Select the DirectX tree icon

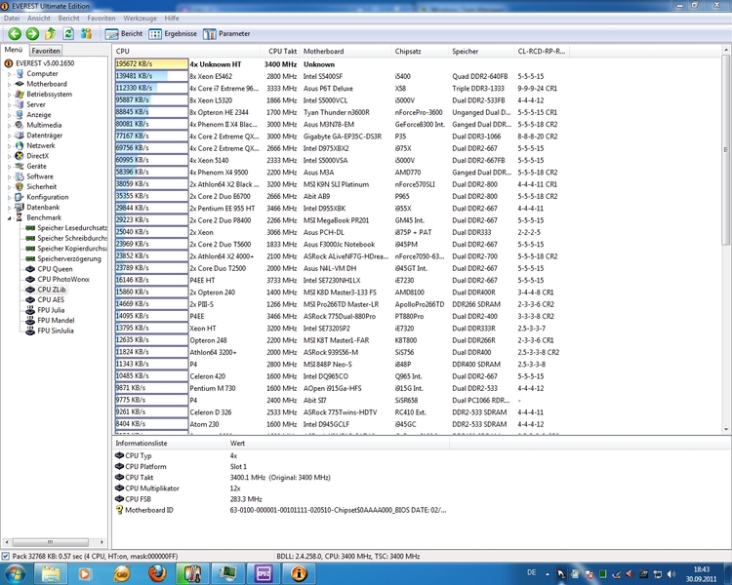tap(20, 156)
